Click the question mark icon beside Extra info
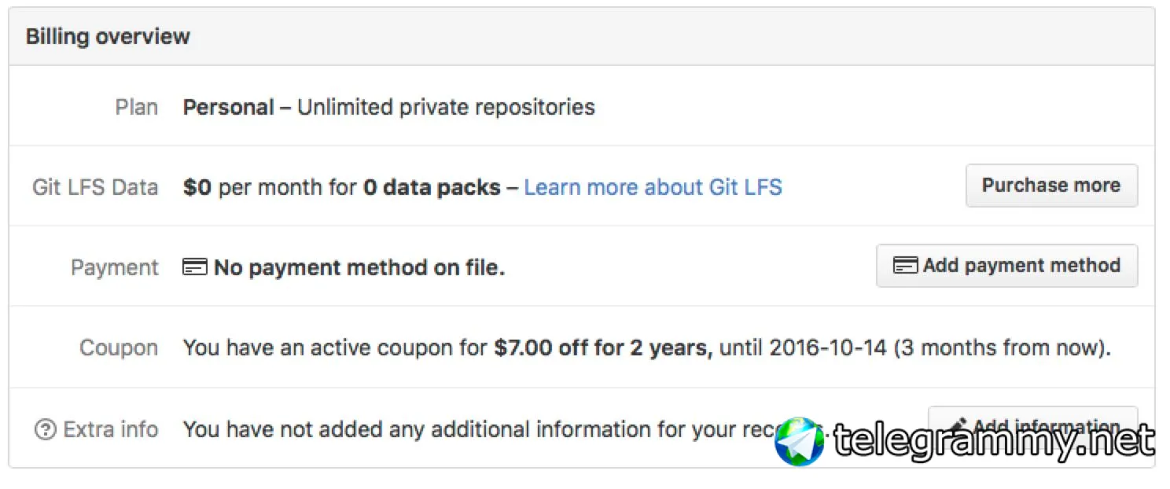This screenshot has height=489, width=1170. click(x=46, y=429)
